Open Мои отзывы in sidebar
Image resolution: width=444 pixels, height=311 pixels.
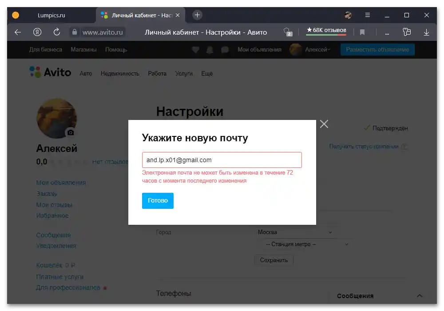click(54, 205)
